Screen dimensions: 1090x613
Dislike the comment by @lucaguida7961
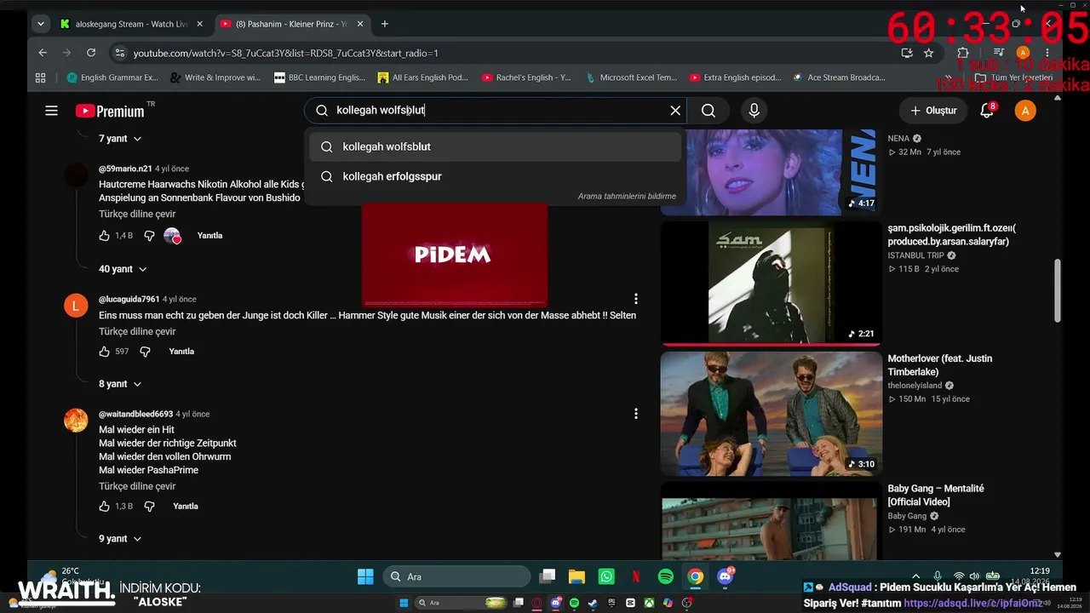tap(145, 352)
